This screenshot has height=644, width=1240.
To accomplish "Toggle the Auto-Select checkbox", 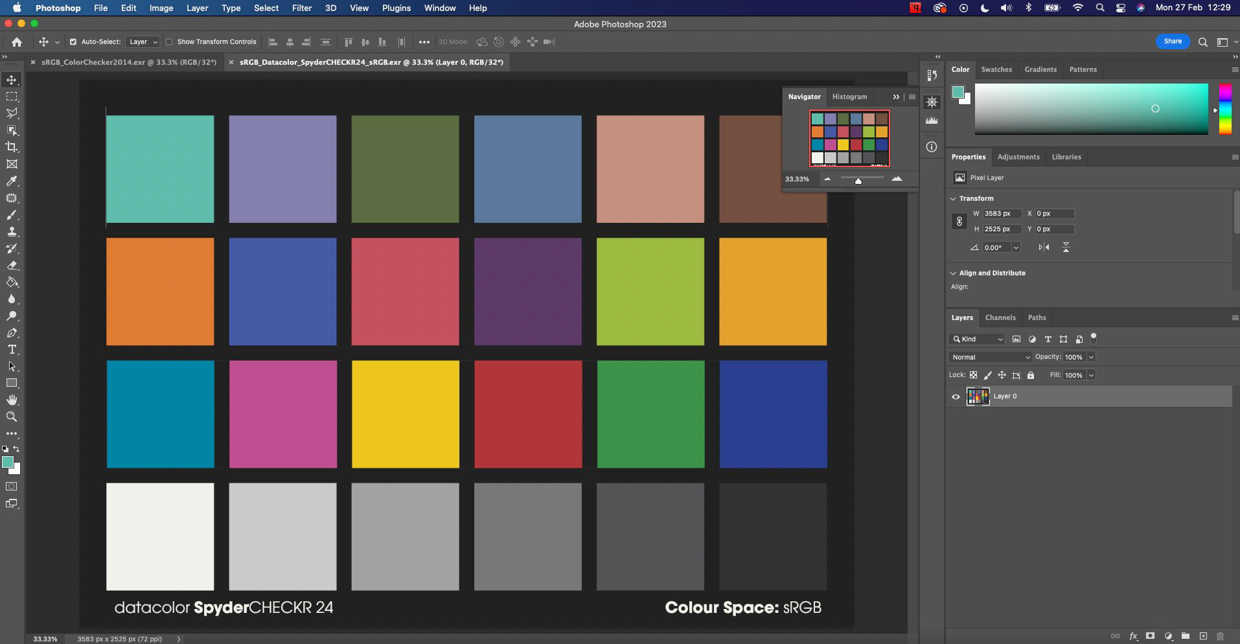I will [73, 42].
